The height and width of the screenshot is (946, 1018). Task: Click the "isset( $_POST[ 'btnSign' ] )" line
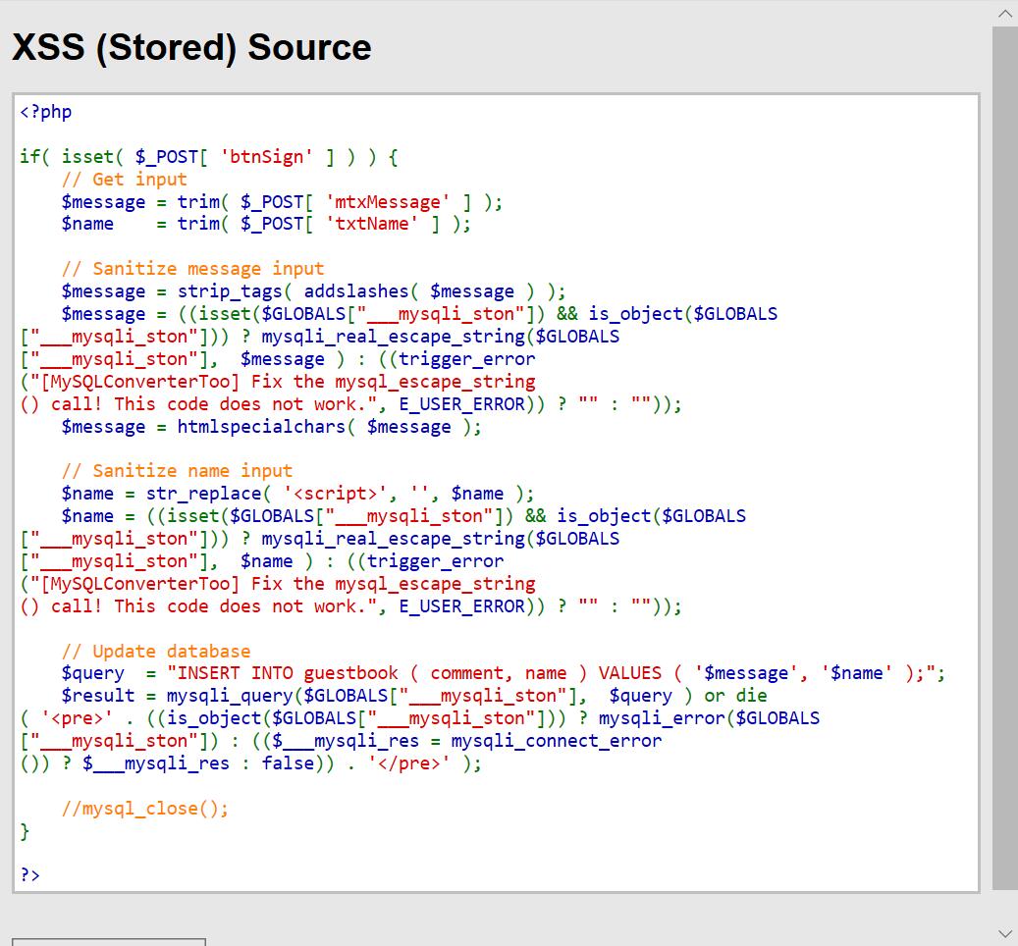208,157
